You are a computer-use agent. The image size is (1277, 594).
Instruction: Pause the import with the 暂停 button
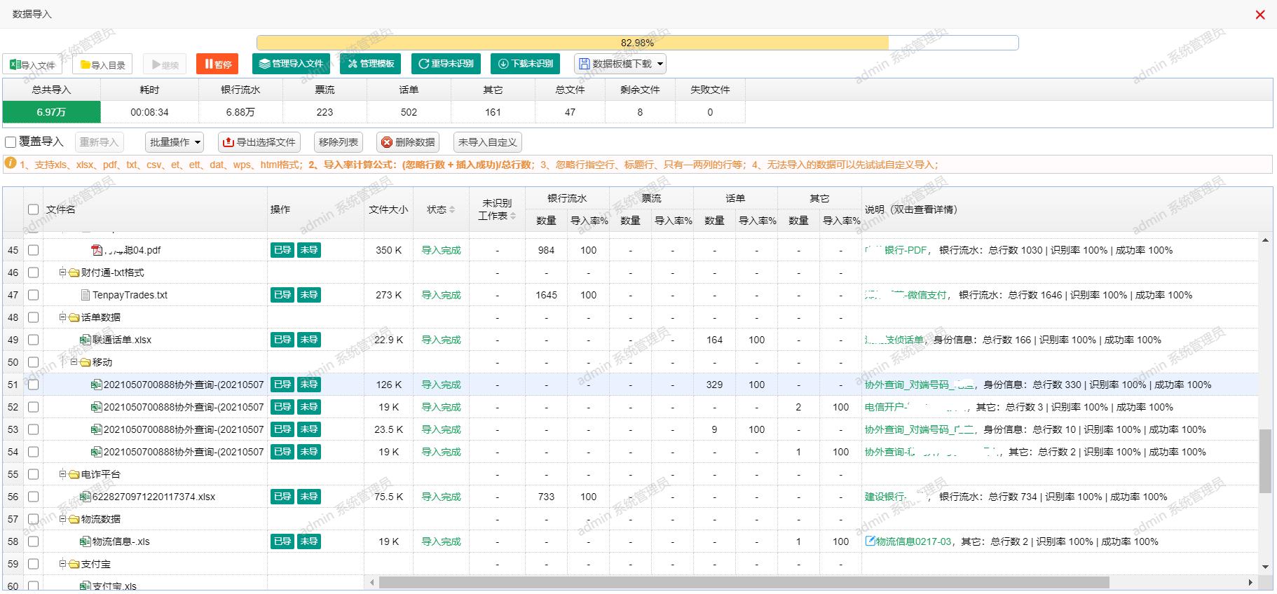pos(217,64)
